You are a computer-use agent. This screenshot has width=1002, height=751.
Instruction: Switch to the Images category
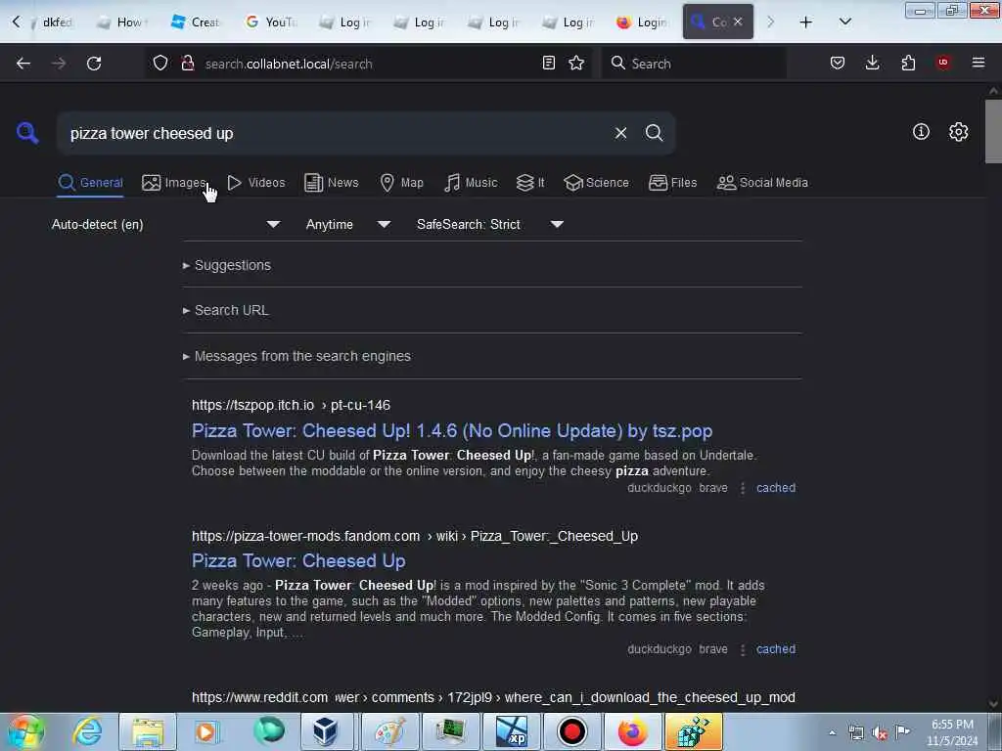point(174,183)
